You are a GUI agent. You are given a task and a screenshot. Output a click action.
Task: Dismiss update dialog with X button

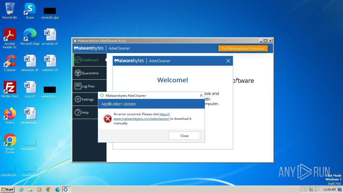pos(201,95)
